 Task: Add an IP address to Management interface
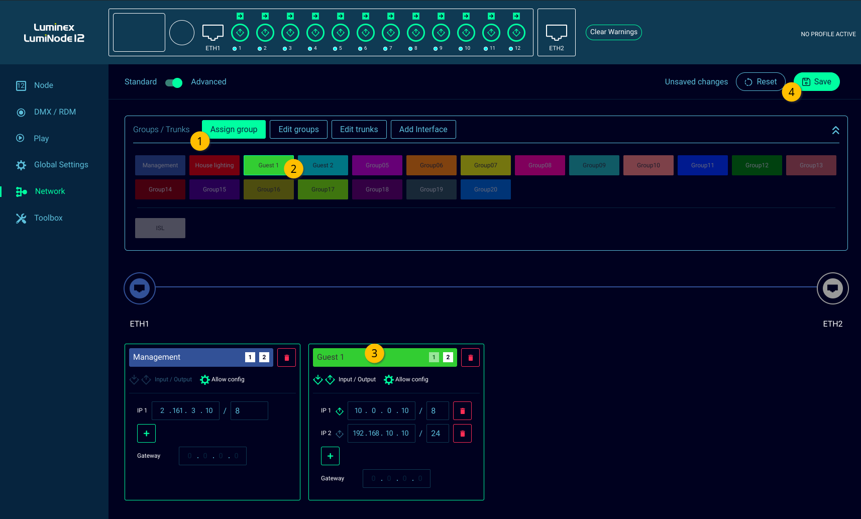(146, 434)
